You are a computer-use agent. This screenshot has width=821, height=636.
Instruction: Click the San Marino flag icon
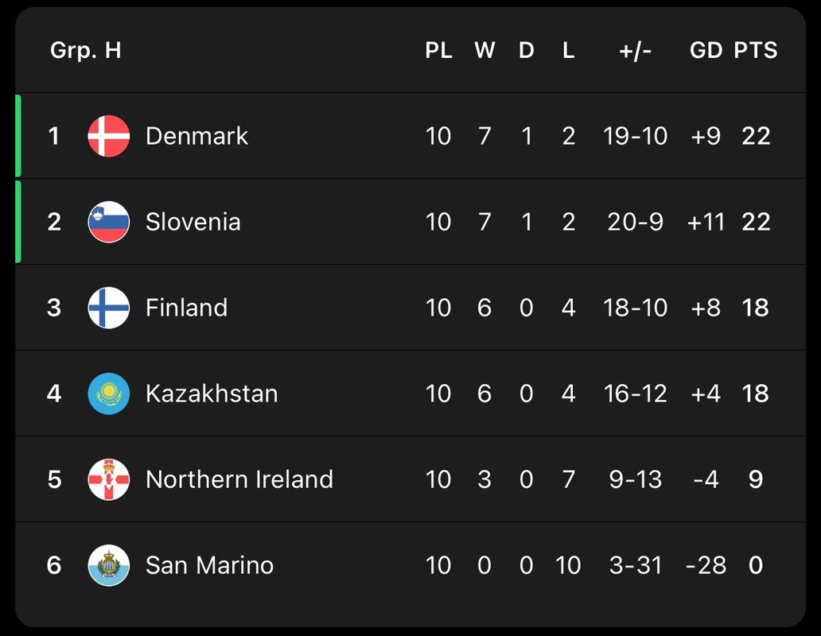click(109, 565)
